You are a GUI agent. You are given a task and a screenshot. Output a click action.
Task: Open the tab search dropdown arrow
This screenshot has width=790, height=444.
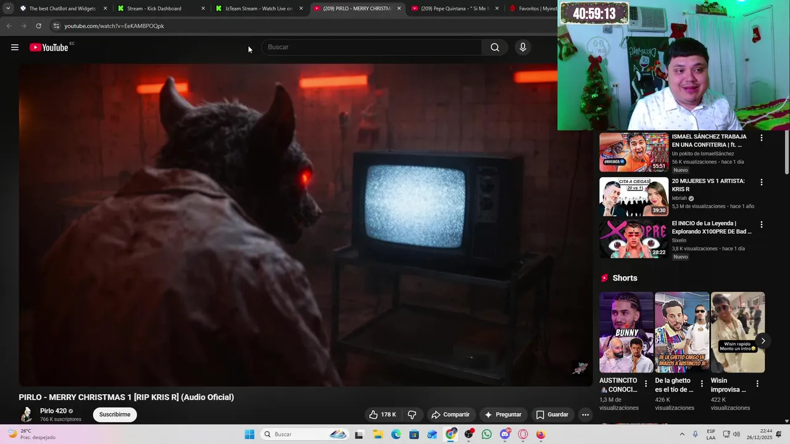[8, 9]
